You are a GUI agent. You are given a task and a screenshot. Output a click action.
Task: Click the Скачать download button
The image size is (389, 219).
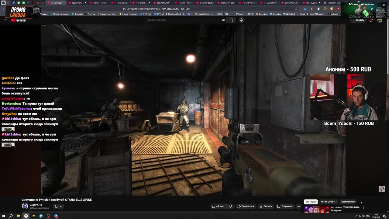coord(266,206)
